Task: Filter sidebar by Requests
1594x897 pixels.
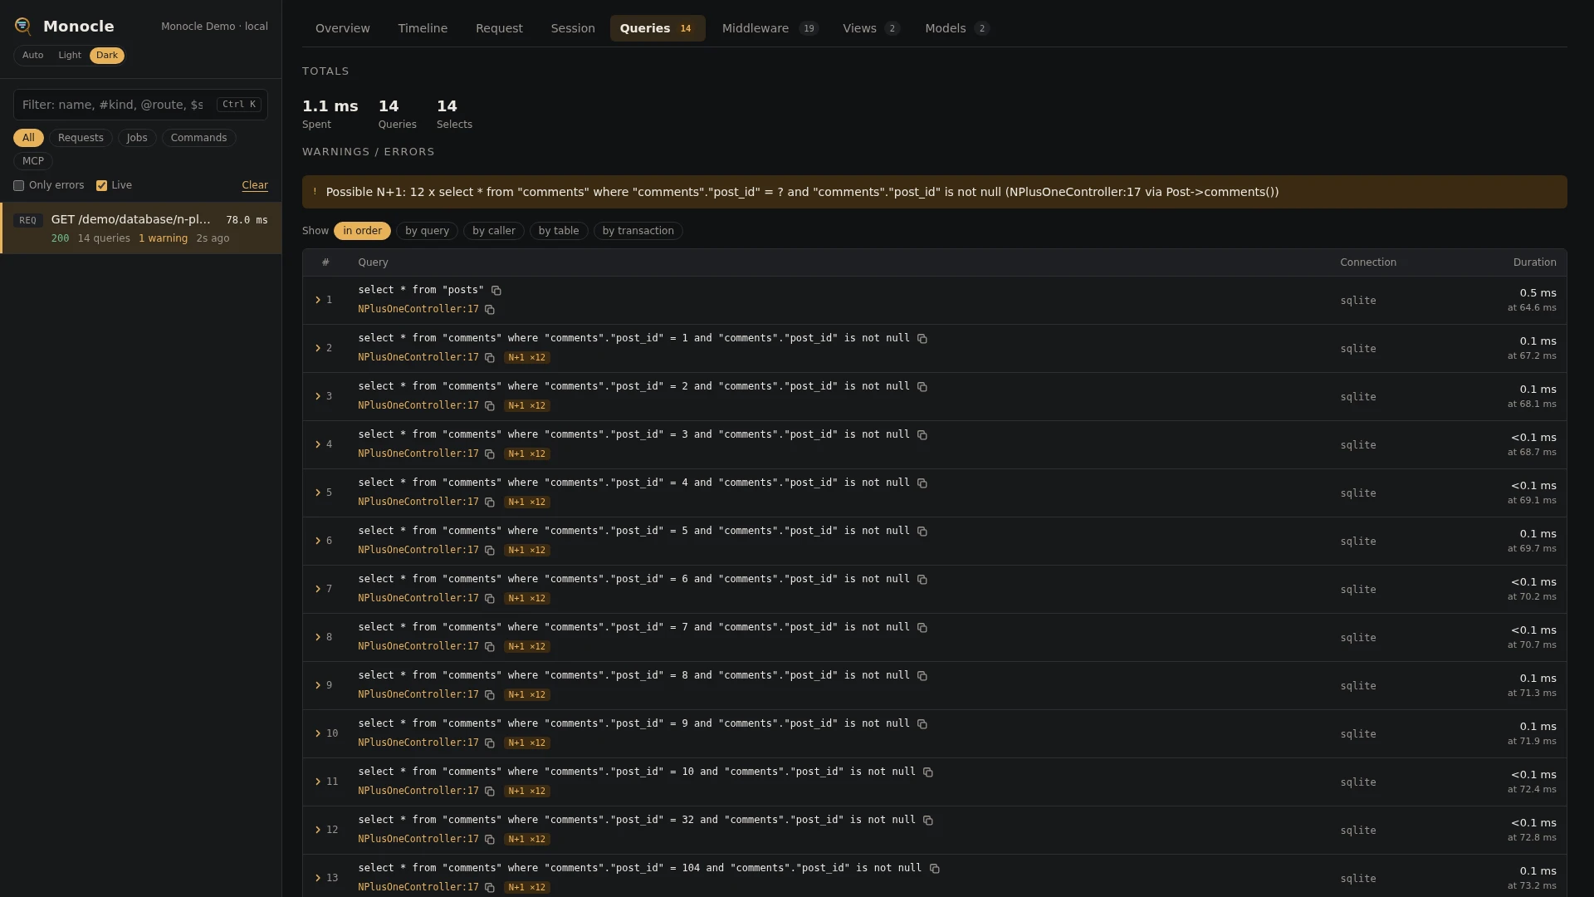Action: [81, 138]
